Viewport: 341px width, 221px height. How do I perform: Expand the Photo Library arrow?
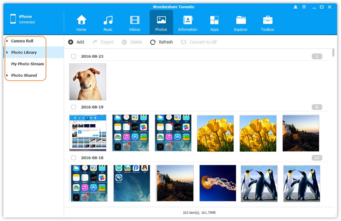(x=7, y=53)
